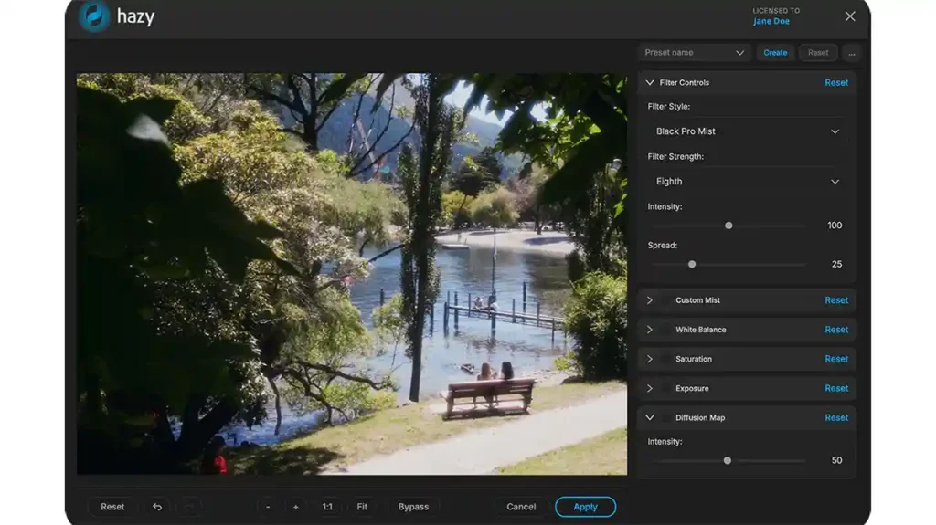Expand the Saturation section
The width and height of the screenshot is (936, 525).
click(x=650, y=359)
